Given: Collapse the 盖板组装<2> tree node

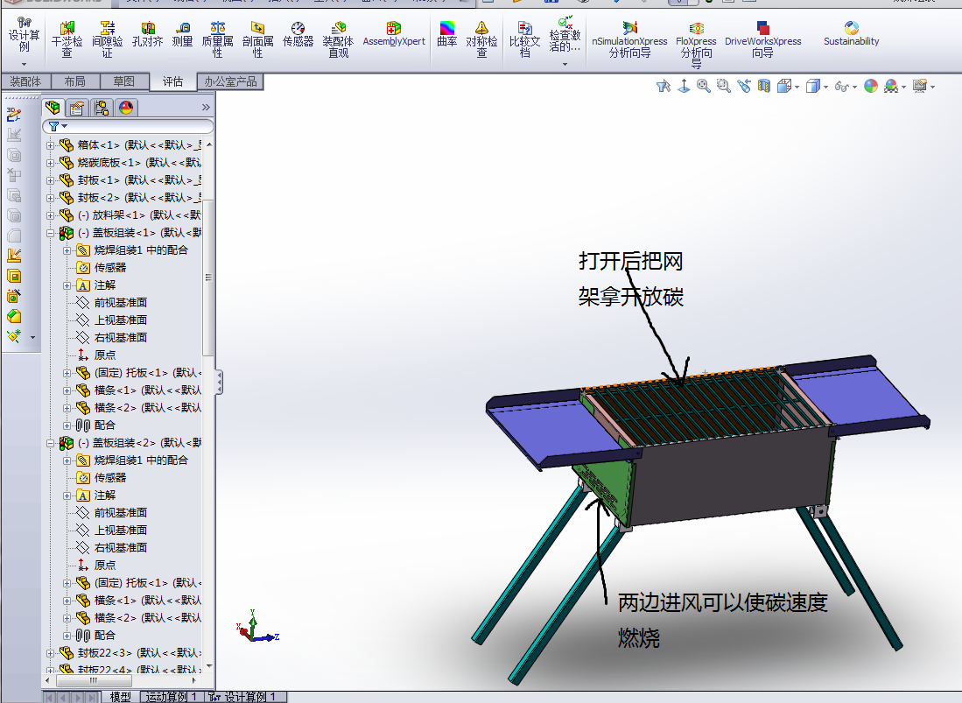Looking at the screenshot, I should pos(51,443).
